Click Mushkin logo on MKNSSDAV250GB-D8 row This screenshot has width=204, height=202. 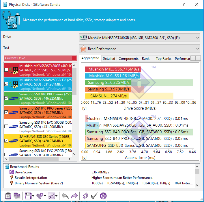(14, 84)
